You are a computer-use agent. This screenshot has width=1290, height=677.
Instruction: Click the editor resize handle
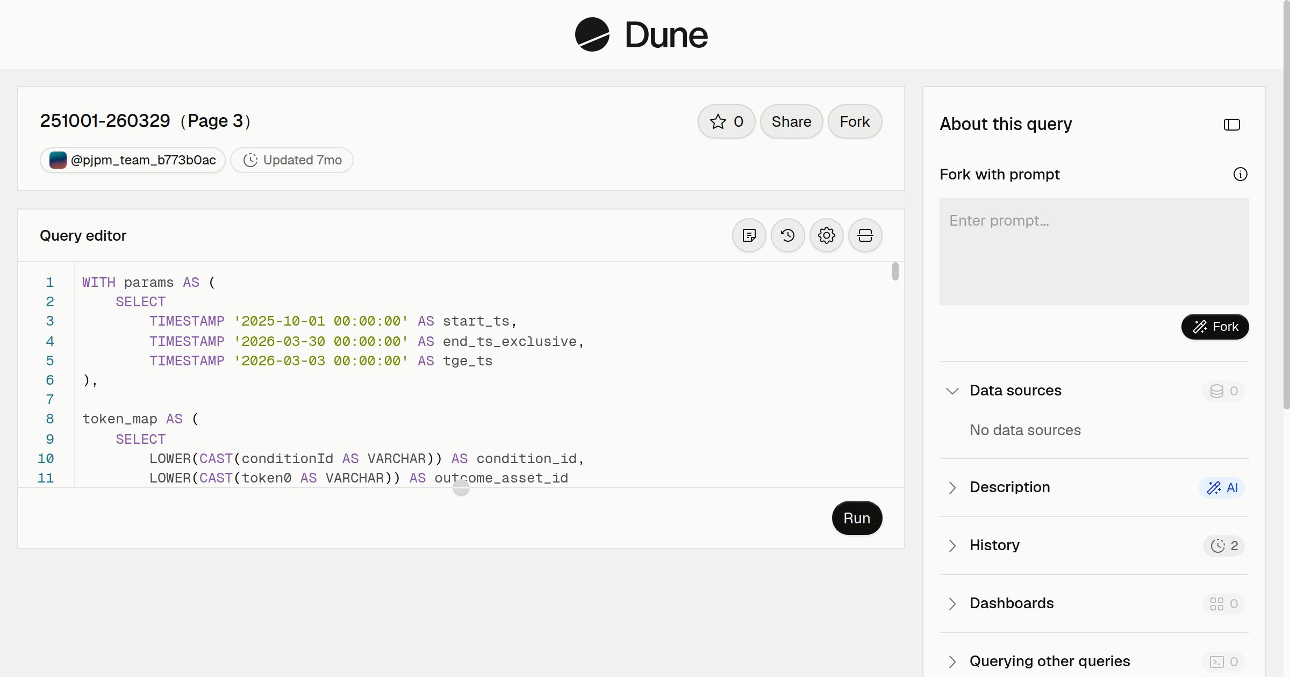461,488
